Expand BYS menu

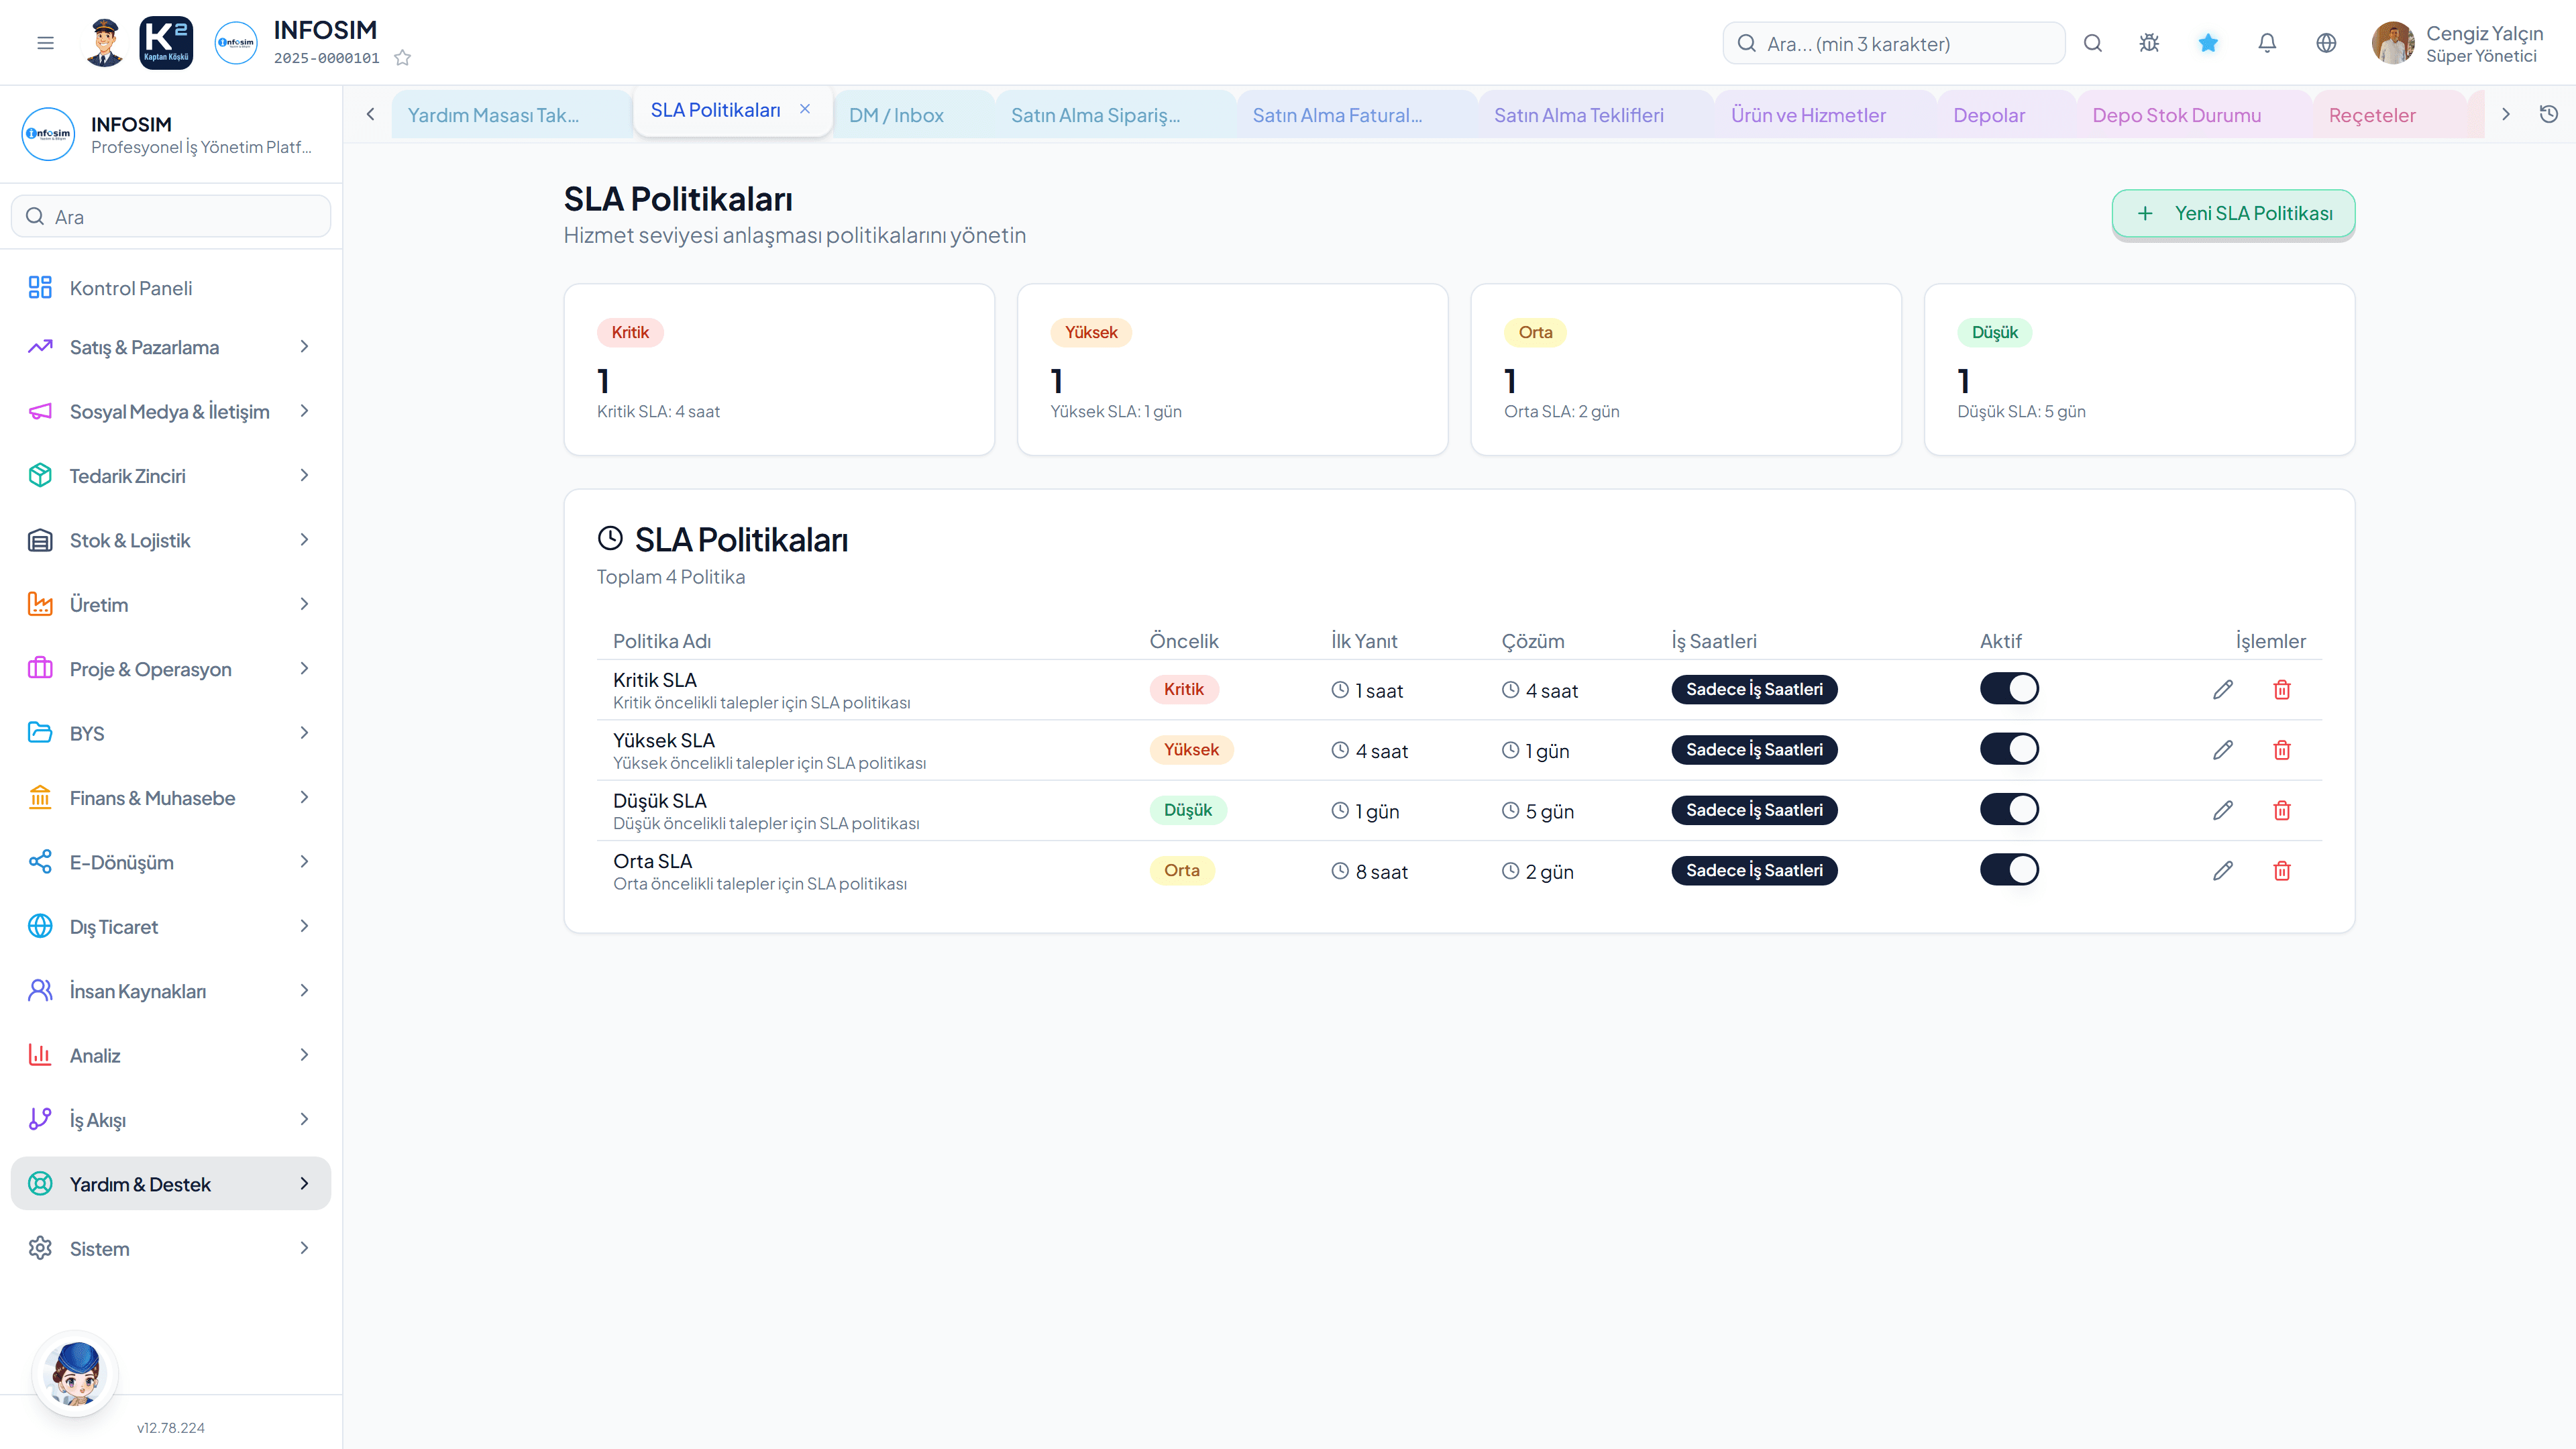pyautogui.click(x=170, y=733)
